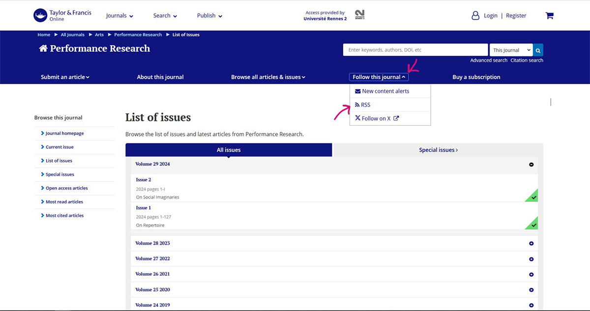Click the Taylor & Francis Online logo
The height and width of the screenshot is (311, 590).
(x=62, y=15)
